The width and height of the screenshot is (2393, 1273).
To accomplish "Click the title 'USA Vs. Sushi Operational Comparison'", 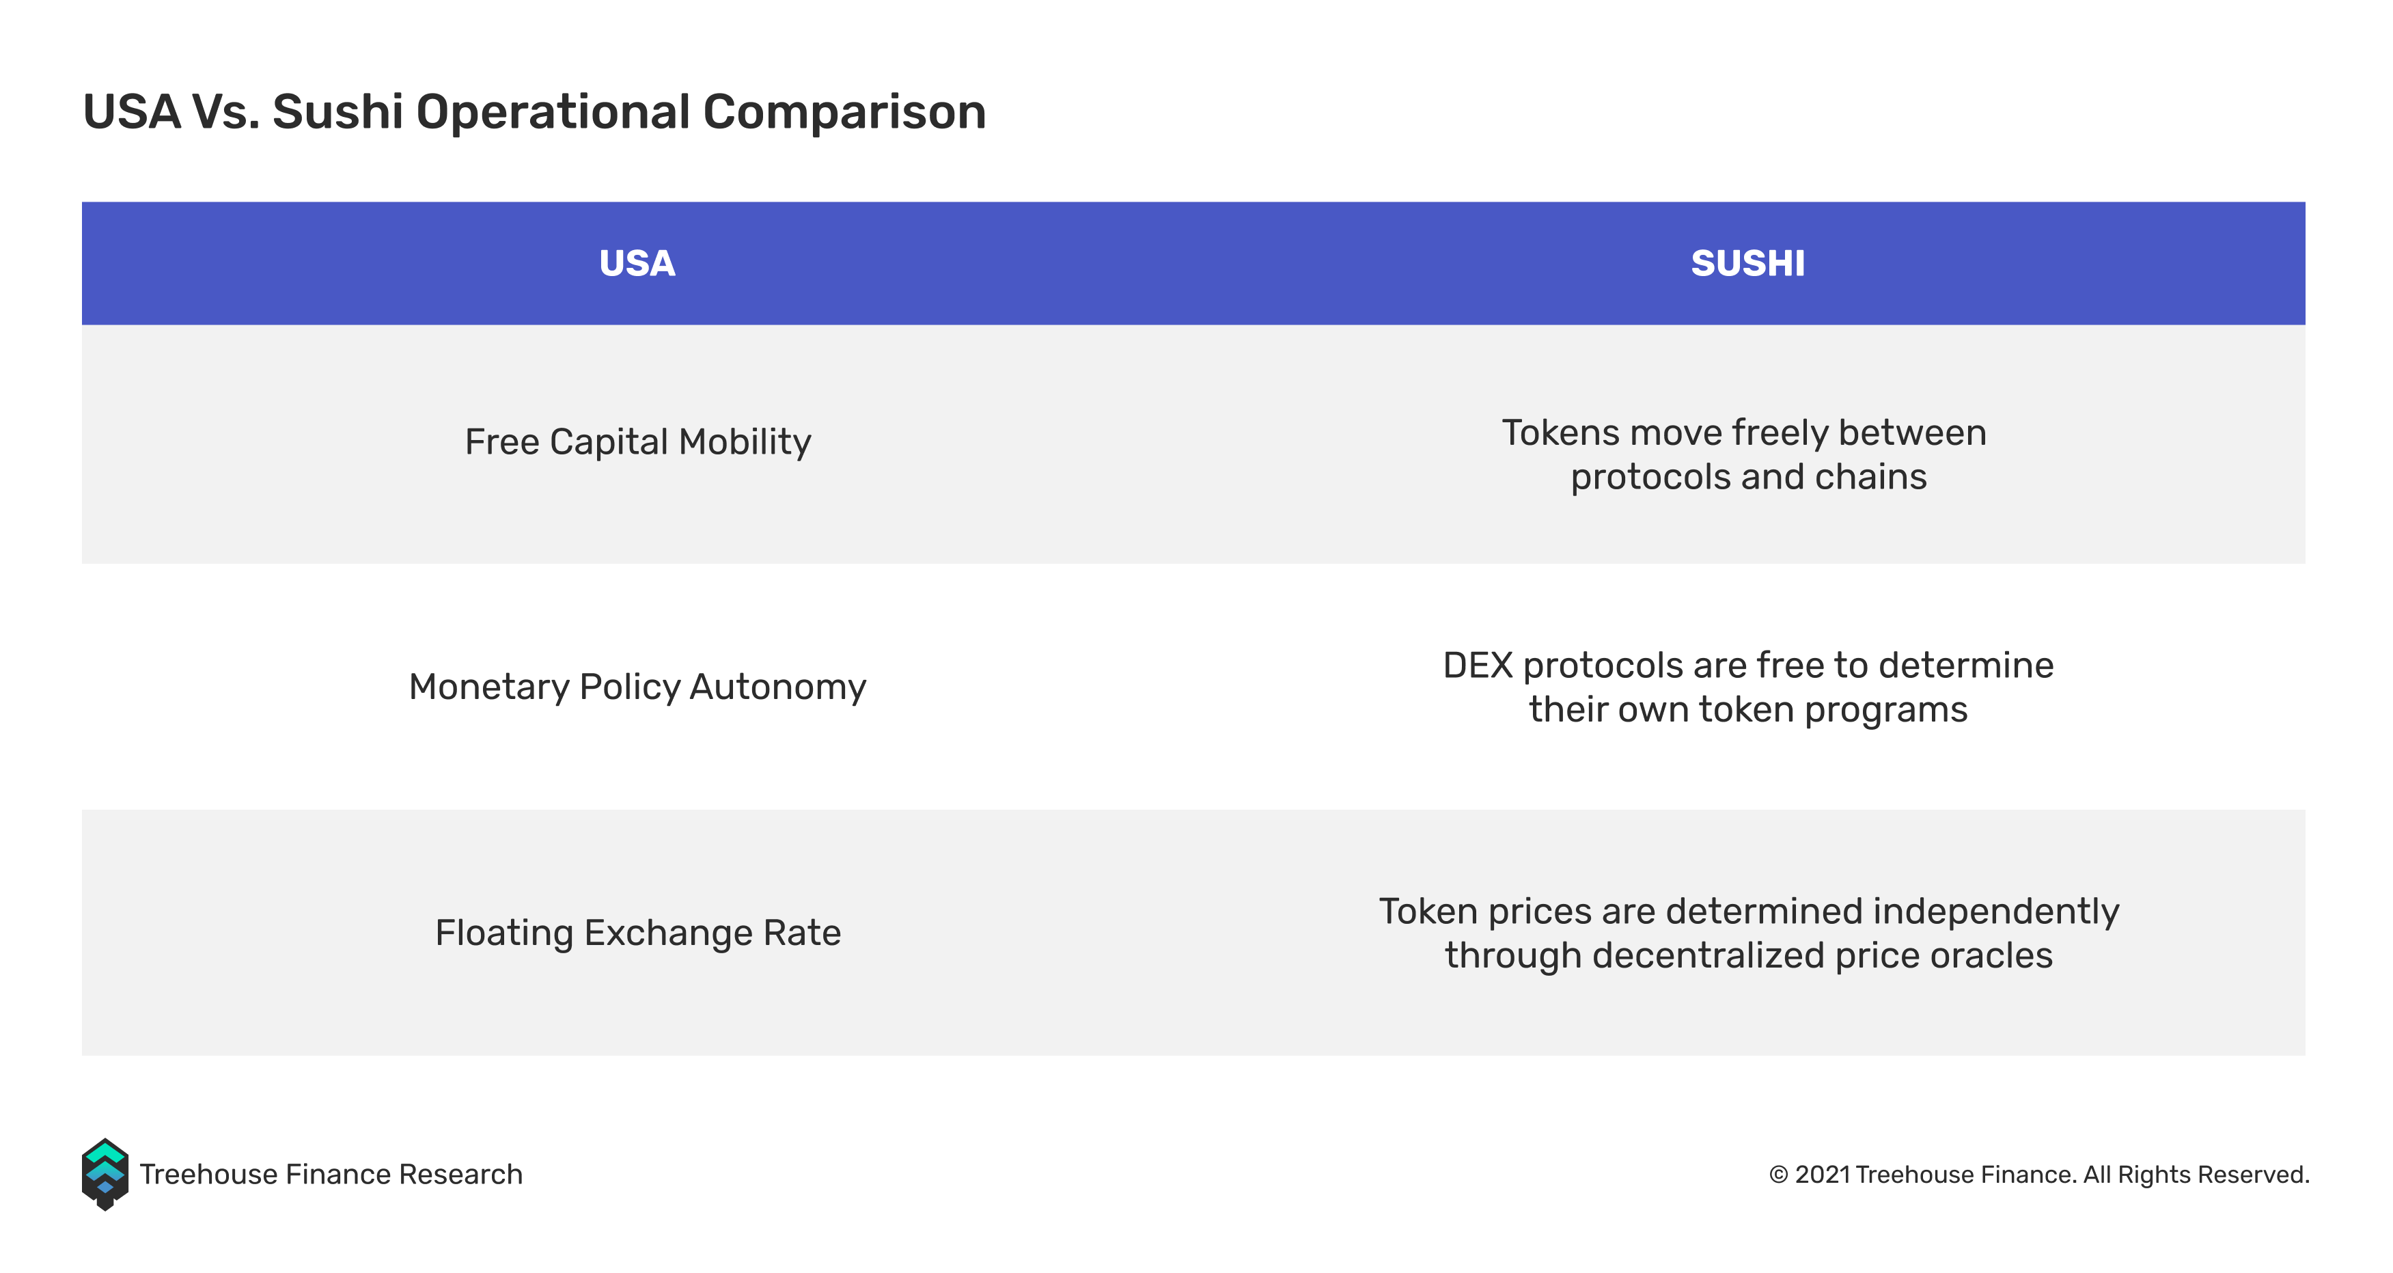I will coord(534,113).
